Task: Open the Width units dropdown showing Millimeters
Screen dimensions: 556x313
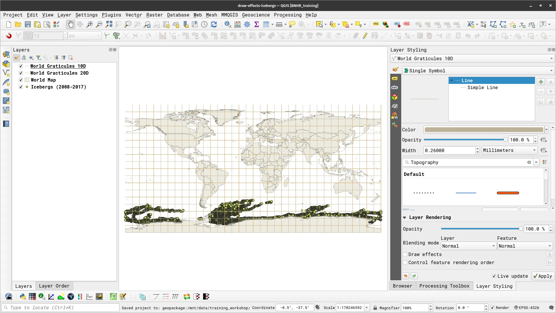Action: tap(509, 150)
